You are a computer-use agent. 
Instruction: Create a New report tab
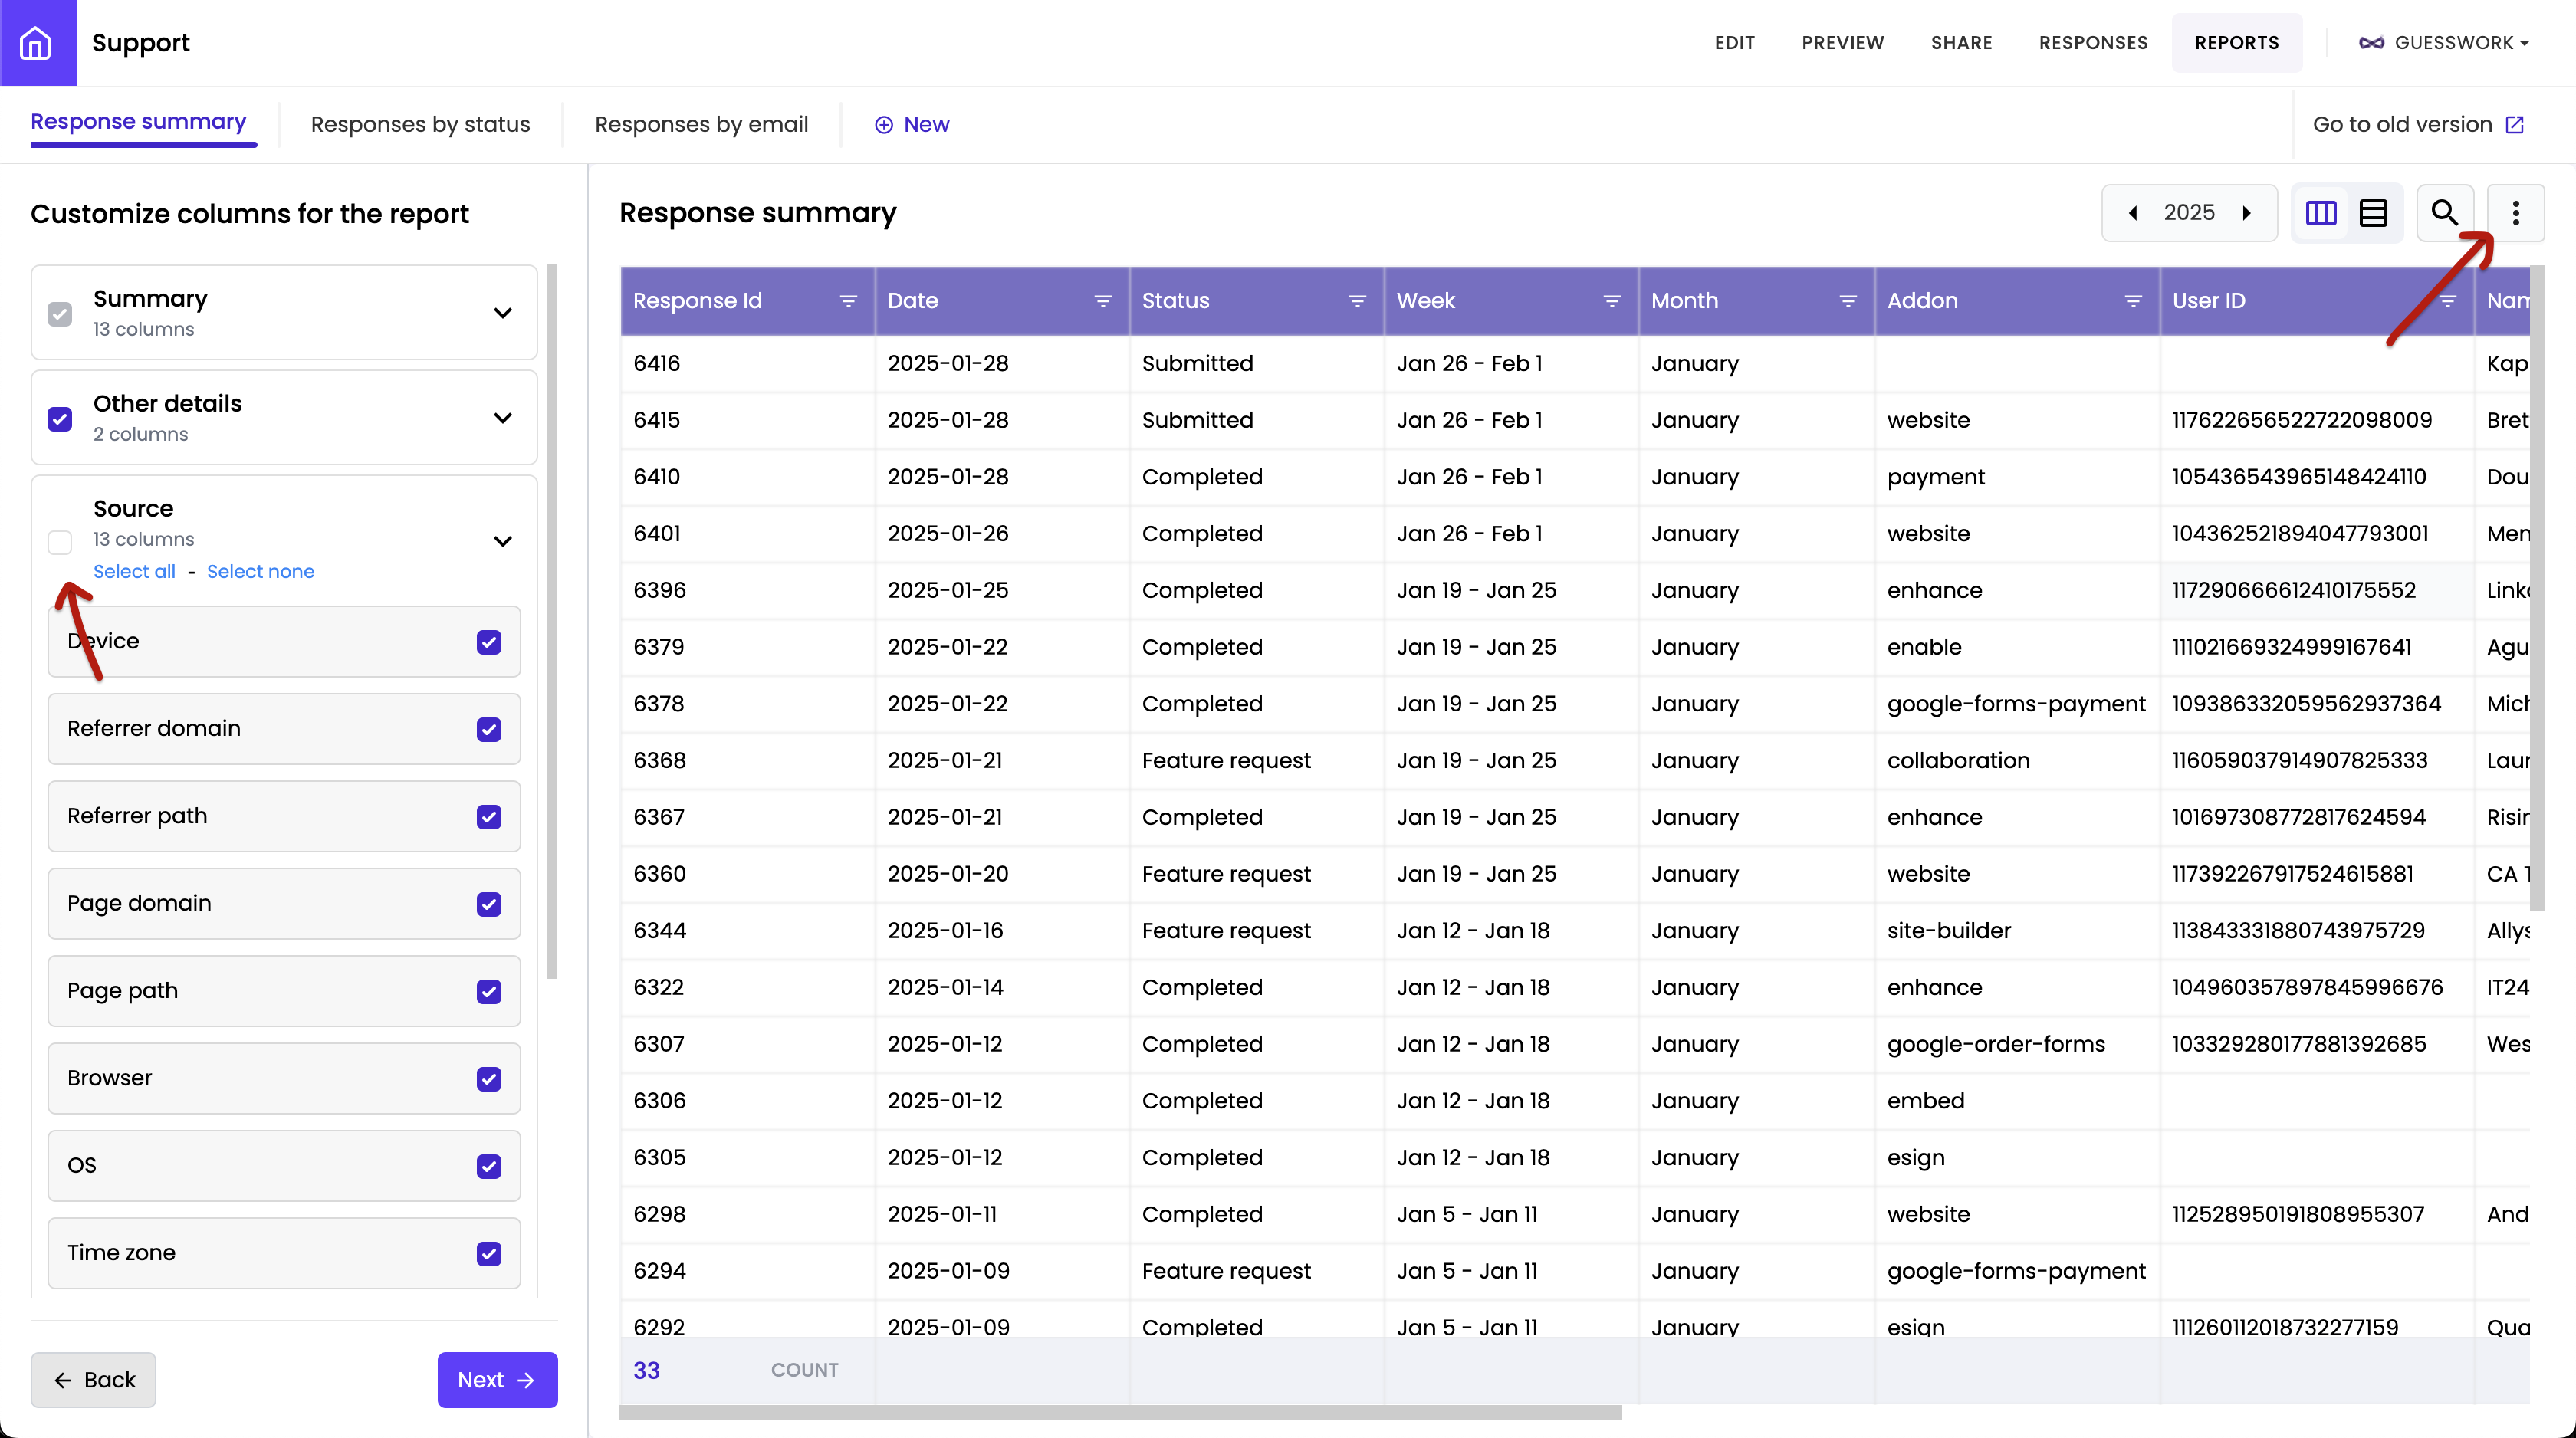coord(912,125)
